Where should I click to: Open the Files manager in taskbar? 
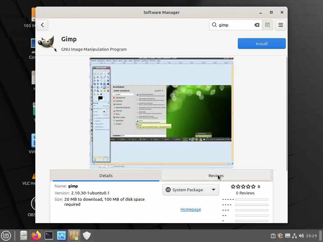tap(23, 235)
